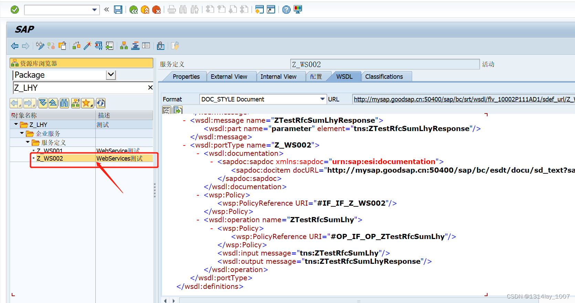Click the blue forward arrow in the application toolbar
The image size is (575, 303).
click(x=26, y=46)
